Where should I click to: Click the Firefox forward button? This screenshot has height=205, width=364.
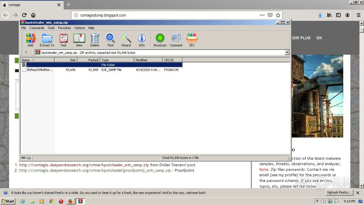click(15, 15)
